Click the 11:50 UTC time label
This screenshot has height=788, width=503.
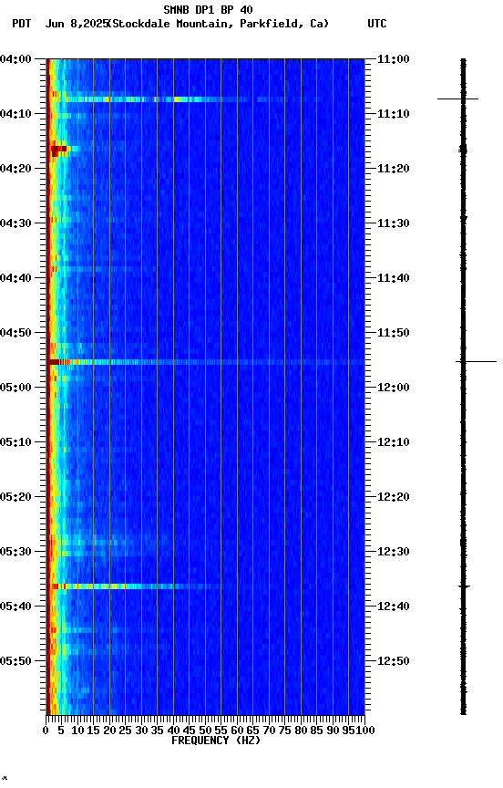tap(394, 333)
